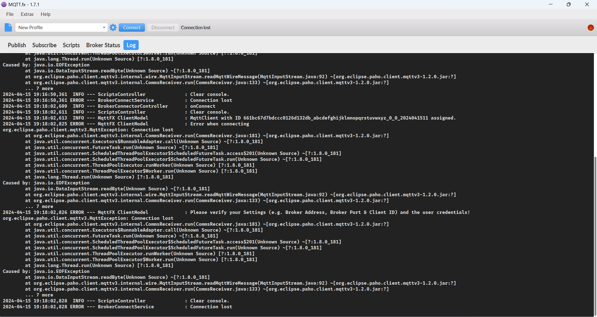Click the 'Error when connecting' log message

[x=220, y=124]
